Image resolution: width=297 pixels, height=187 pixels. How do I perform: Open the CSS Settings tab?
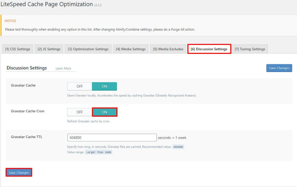click(x=18, y=49)
